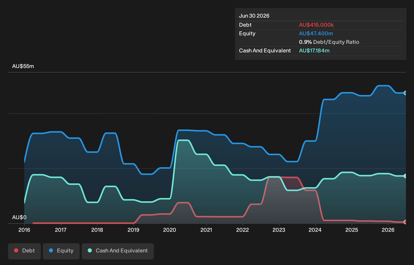
Task: Select the Cash And Equivalent endpoint marker
Action: click(405, 176)
